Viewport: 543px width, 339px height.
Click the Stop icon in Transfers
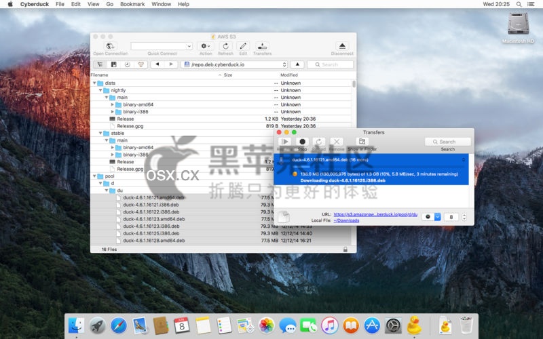(302, 142)
